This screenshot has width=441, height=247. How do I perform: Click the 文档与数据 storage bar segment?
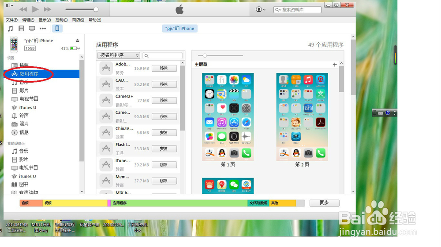[258, 203]
